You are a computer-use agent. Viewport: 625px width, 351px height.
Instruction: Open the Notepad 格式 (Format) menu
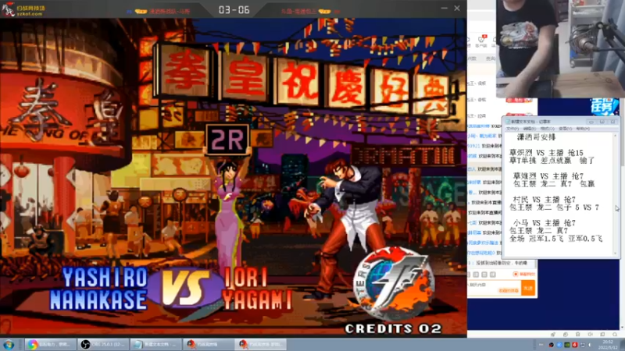click(548, 129)
